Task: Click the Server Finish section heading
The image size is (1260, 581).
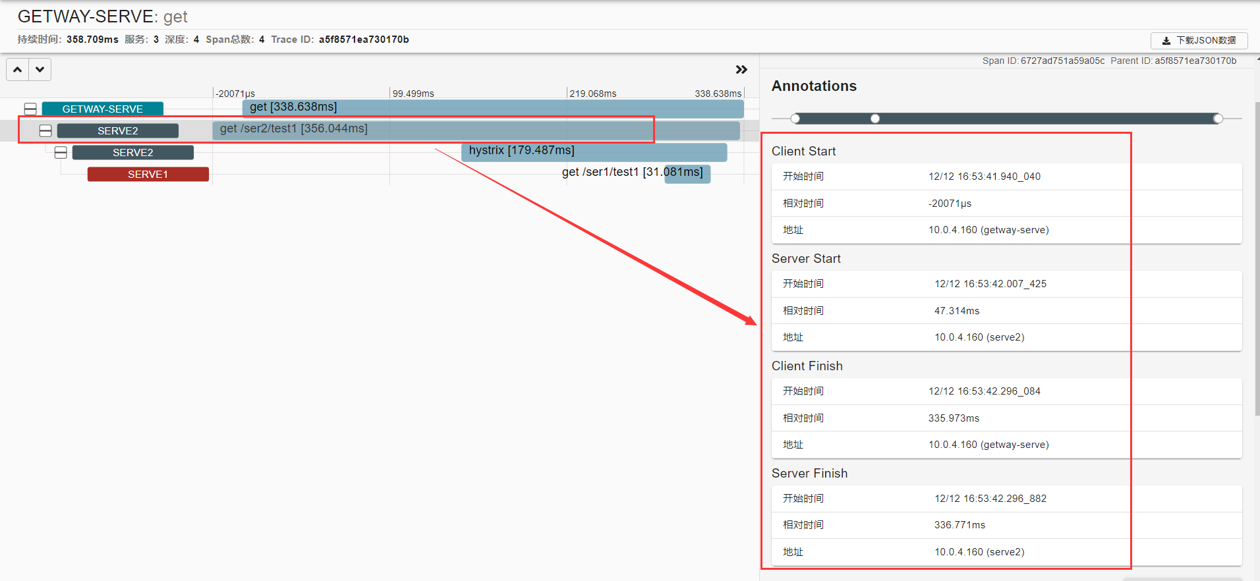Action: pyautogui.click(x=809, y=473)
